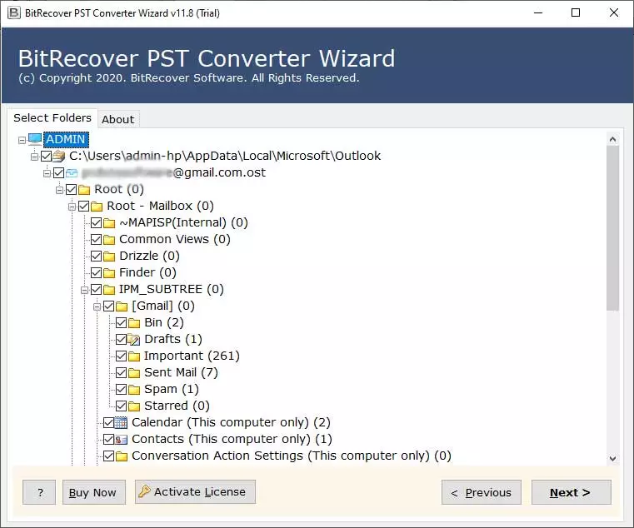Image resolution: width=634 pixels, height=528 pixels.
Task: Collapse the gmail.com.ost node
Action: pyautogui.click(x=47, y=173)
